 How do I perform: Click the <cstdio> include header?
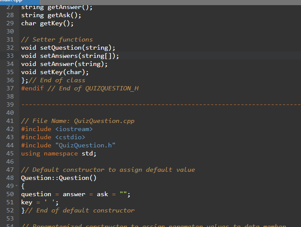pos(70,137)
